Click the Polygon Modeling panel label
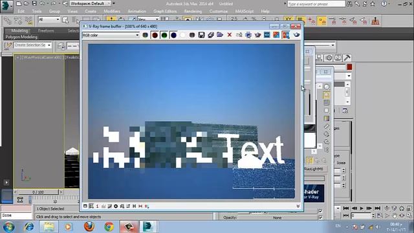 pos(21,37)
